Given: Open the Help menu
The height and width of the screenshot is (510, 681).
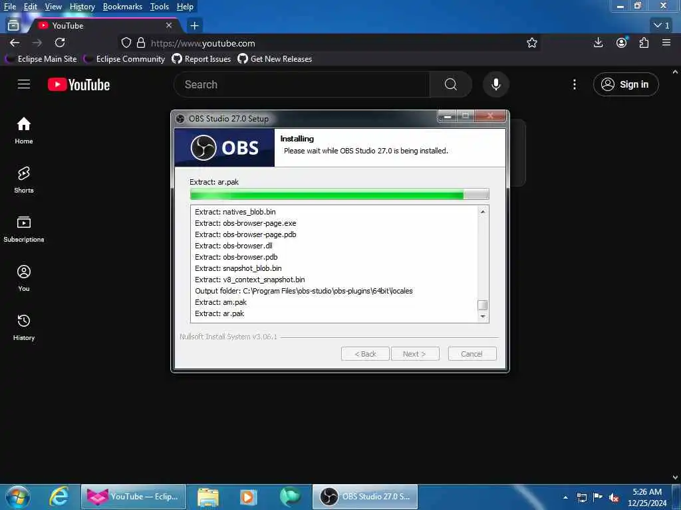Looking at the screenshot, I should (185, 7).
